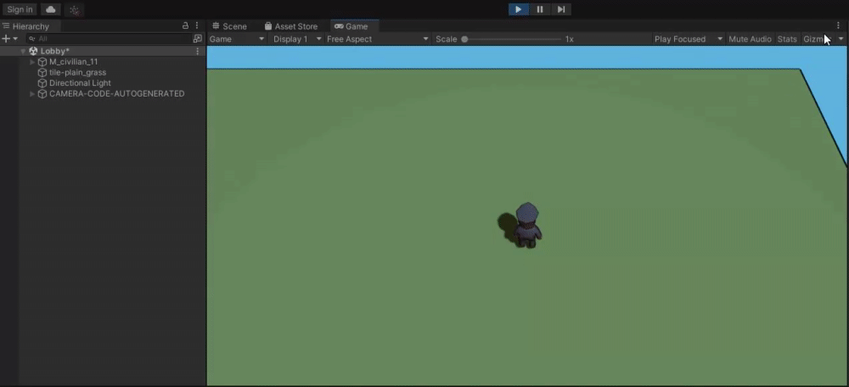Open the Free Aspect dropdown

pos(378,39)
